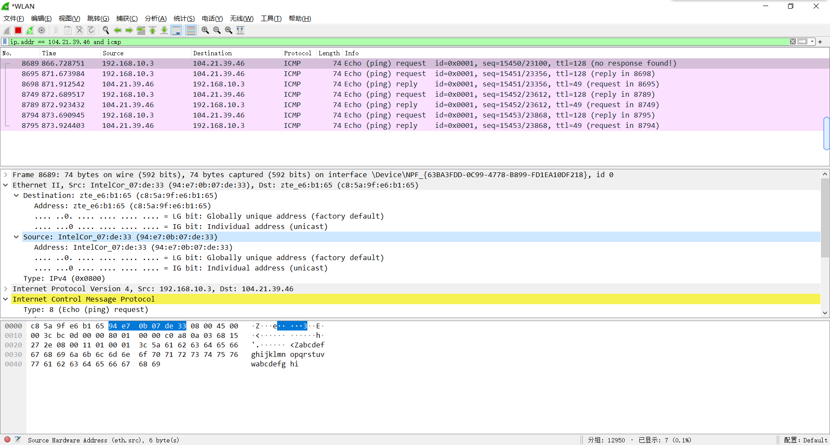Toggle auto-scroll during live capture
The width and height of the screenshot is (830, 445).
click(176, 30)
